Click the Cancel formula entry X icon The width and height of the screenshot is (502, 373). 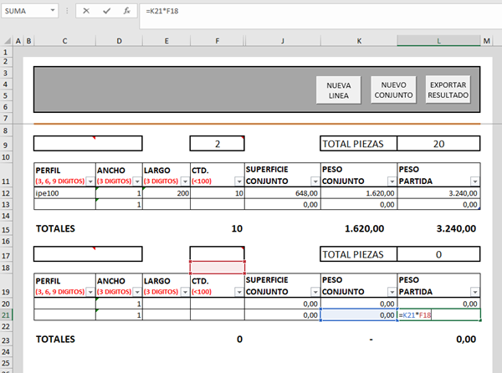[87, 12]
